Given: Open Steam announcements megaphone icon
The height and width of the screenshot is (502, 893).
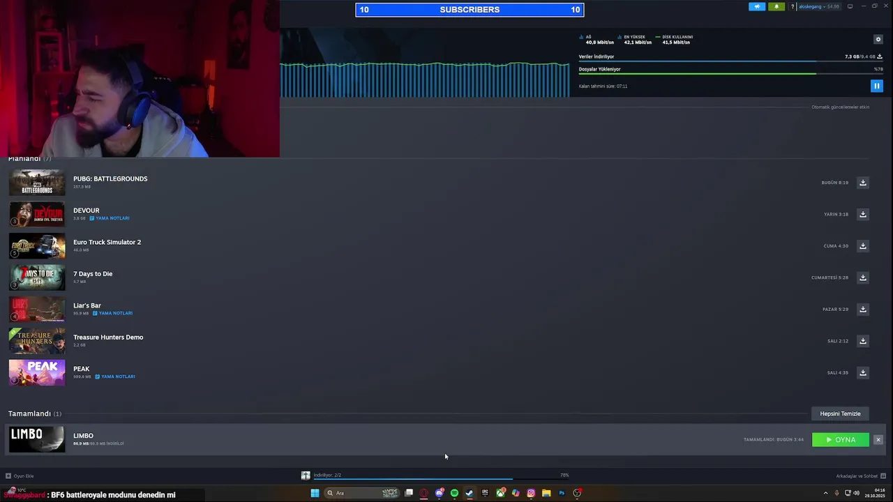Looking at the screenshot, I should (x=757, y=6).
